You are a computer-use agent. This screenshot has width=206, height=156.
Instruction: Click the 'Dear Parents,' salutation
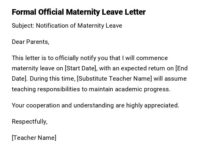(30, 42)
